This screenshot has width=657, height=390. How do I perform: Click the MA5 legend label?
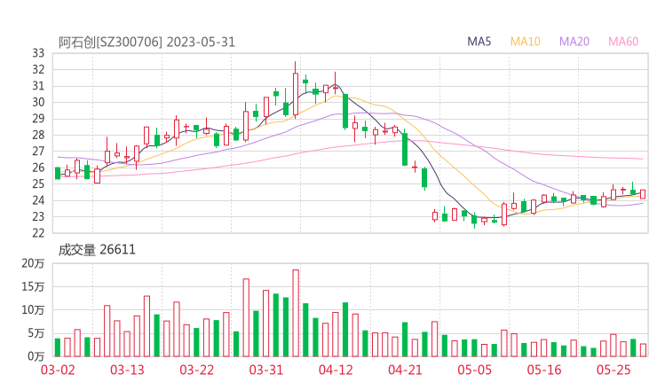click(479, 42)
